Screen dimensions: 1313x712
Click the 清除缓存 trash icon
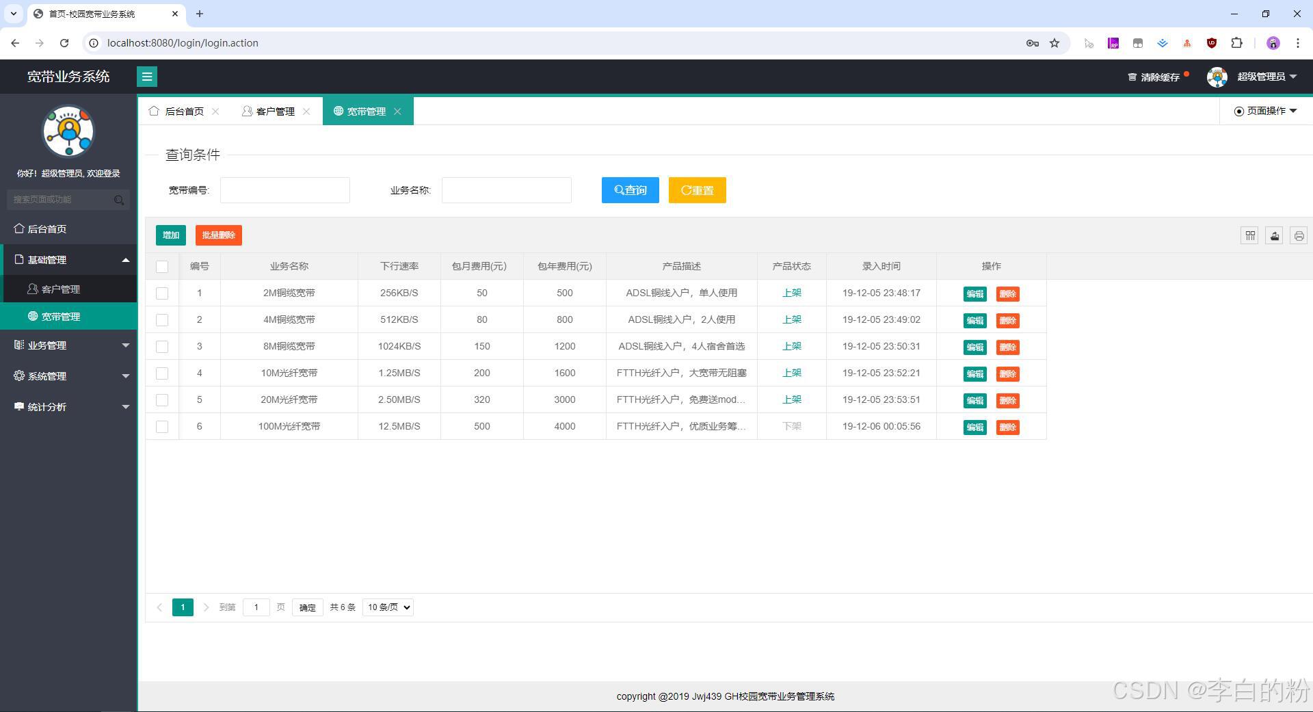tap(1132, 77)
